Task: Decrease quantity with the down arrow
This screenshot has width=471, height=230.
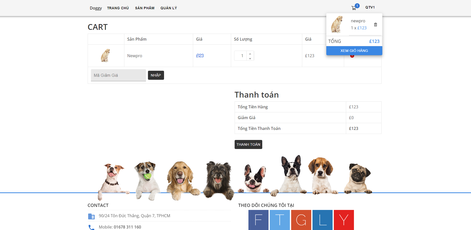Action: pos(250,59)
